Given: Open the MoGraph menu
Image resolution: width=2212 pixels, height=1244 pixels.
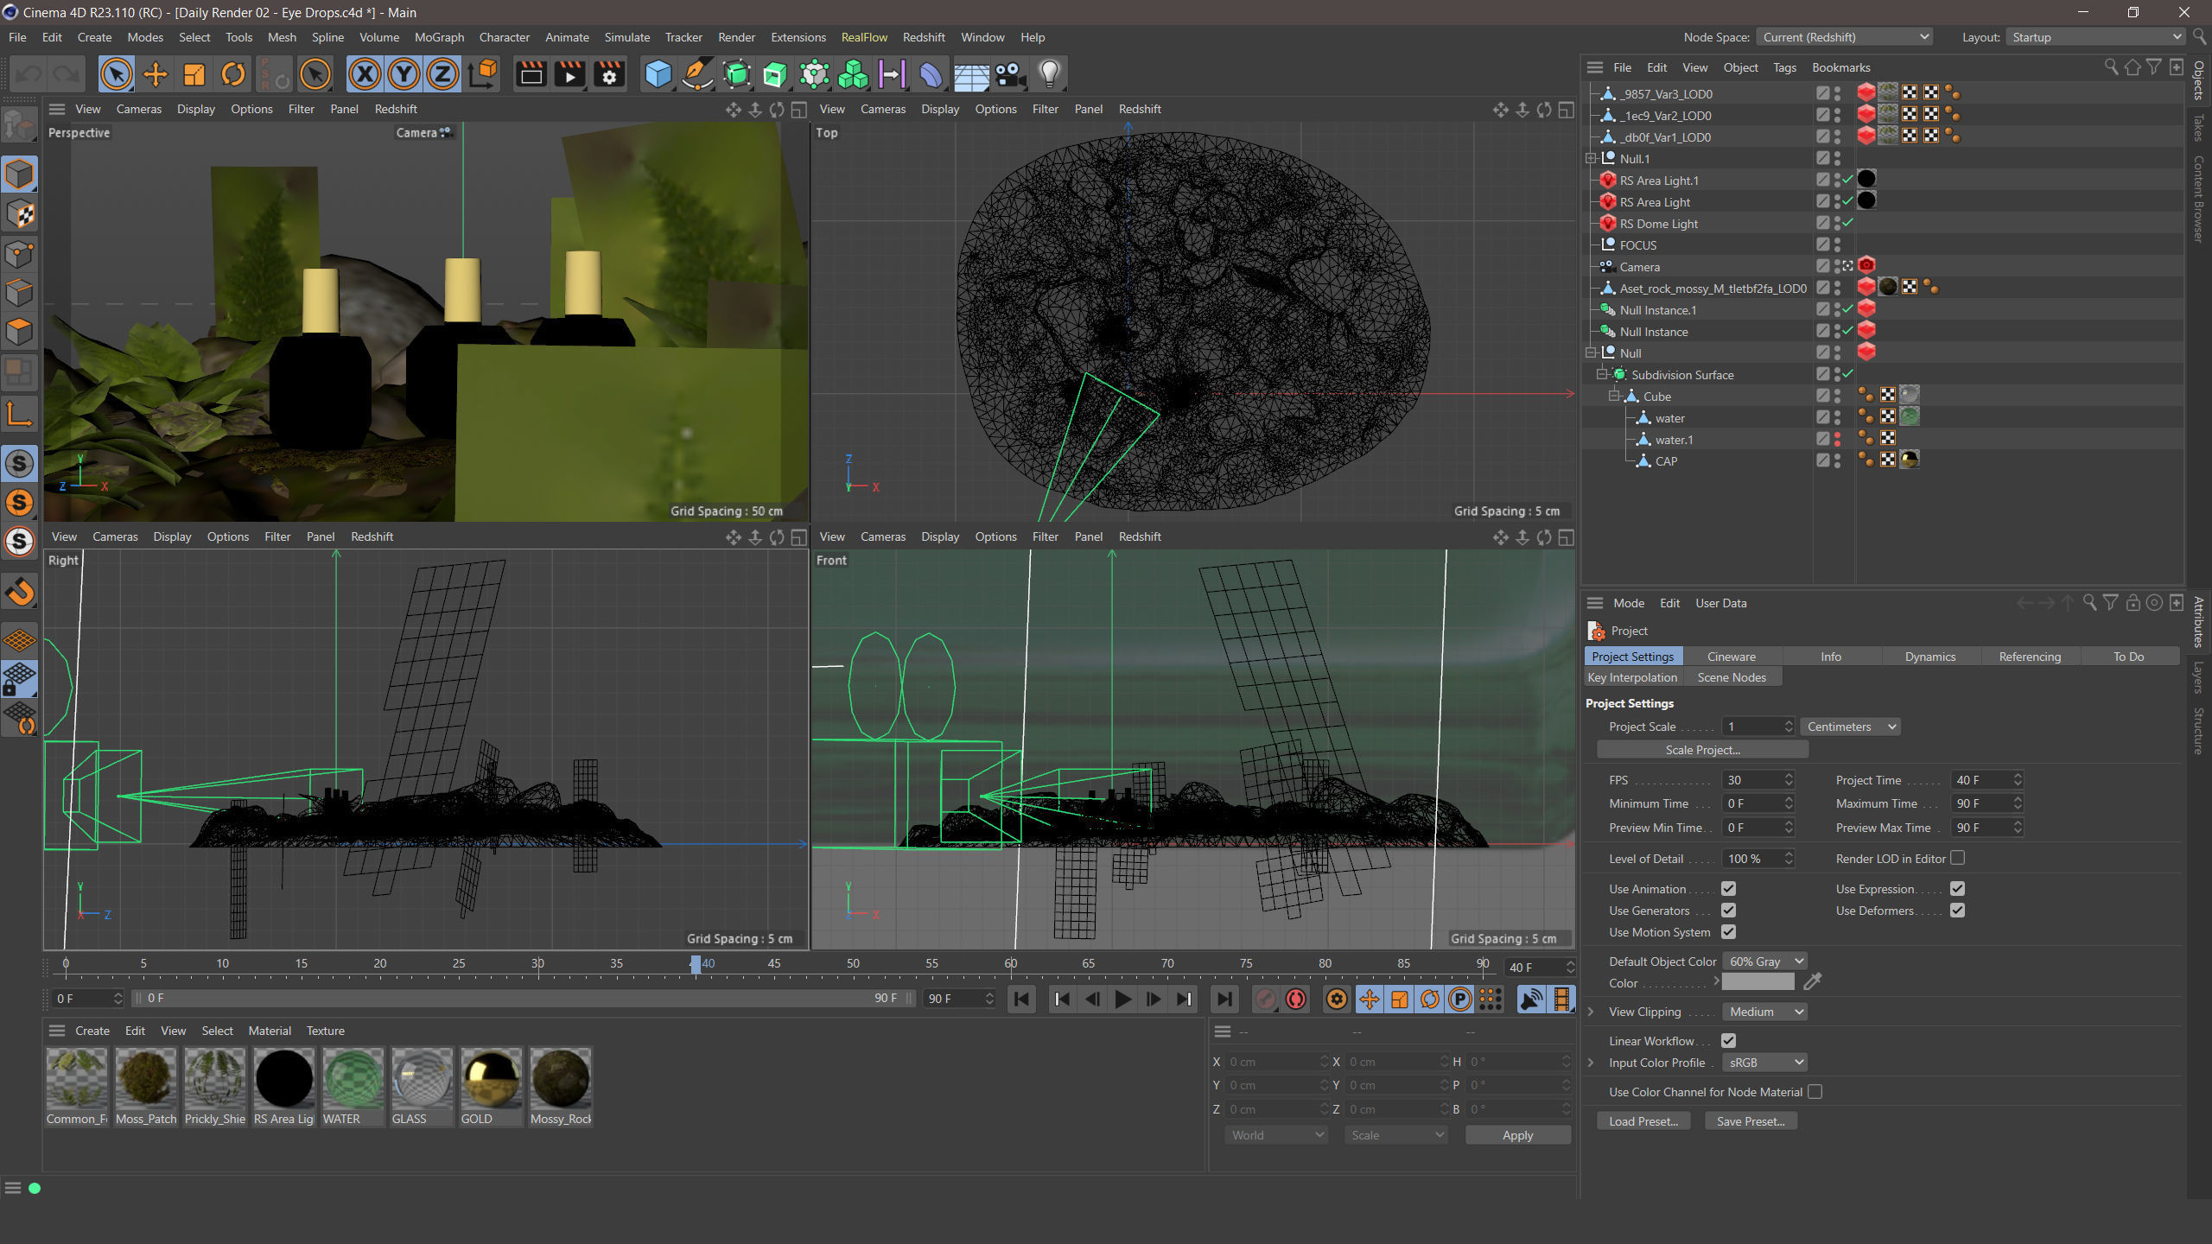Looking at the screenshot, I should (x=439, y=37).
